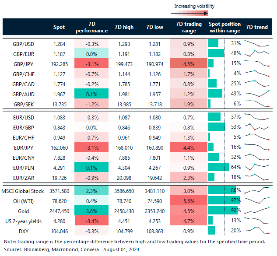Select the 7D performance column header
The height and width of the screenshot is (256, 277).
pos(92,27)
